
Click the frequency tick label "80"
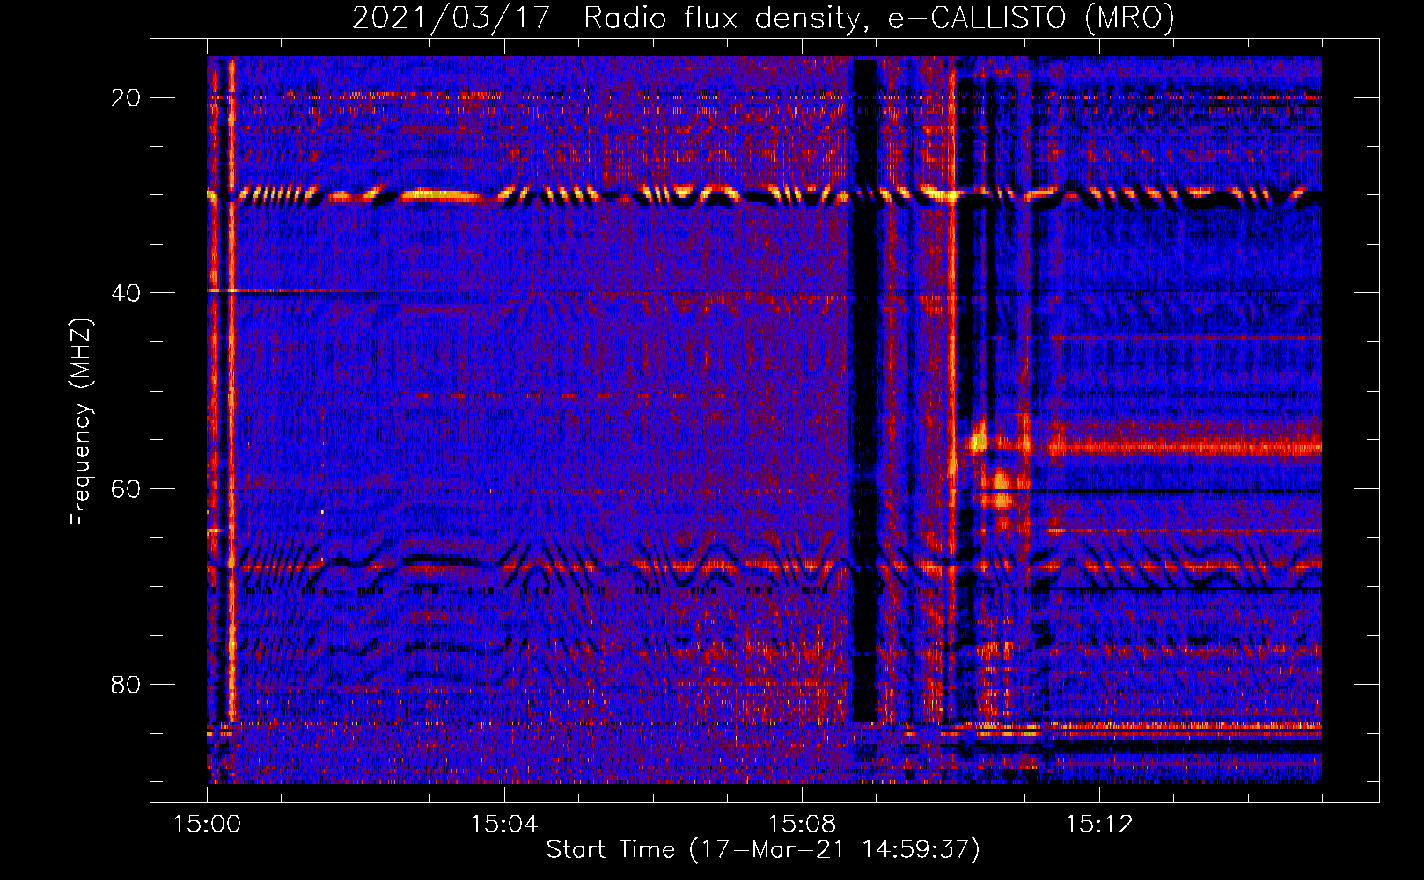(126, 684)
